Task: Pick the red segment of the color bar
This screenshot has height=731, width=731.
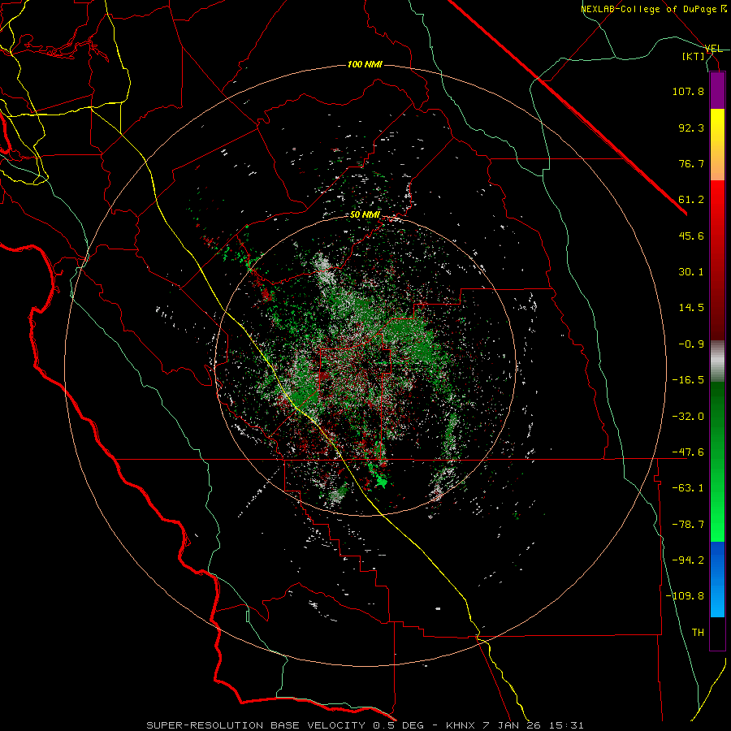Action: pos(717,260)
